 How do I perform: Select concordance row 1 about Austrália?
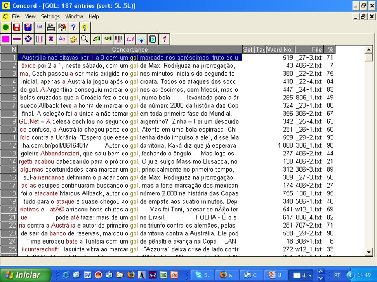[x=130, y=58]
